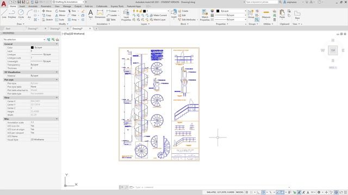Viewport: 348px width, 195px height.
Task: Click the search keyword input field
Action: tap(262, 2)
